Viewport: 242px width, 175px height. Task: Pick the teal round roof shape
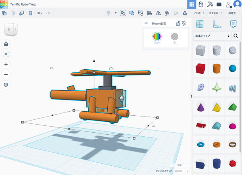217,126
